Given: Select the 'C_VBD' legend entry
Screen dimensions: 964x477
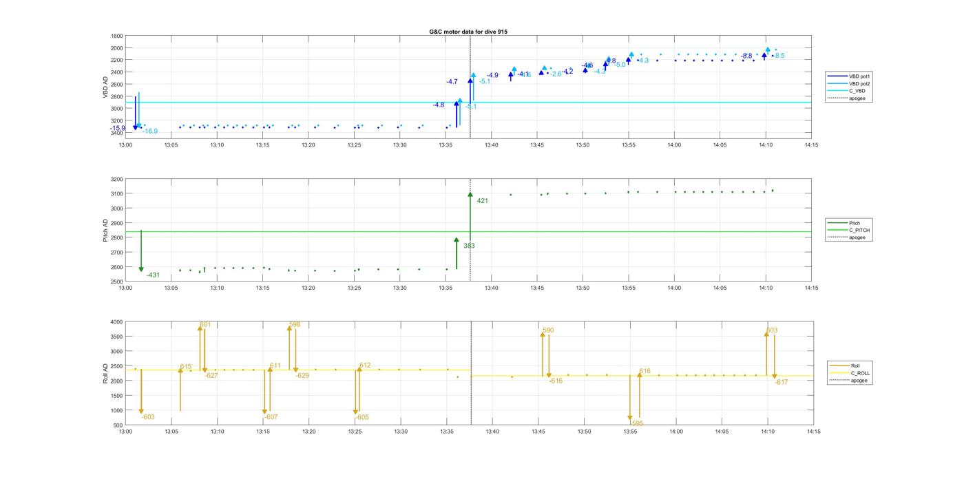Looking at the screenshot, I should 848,91.
